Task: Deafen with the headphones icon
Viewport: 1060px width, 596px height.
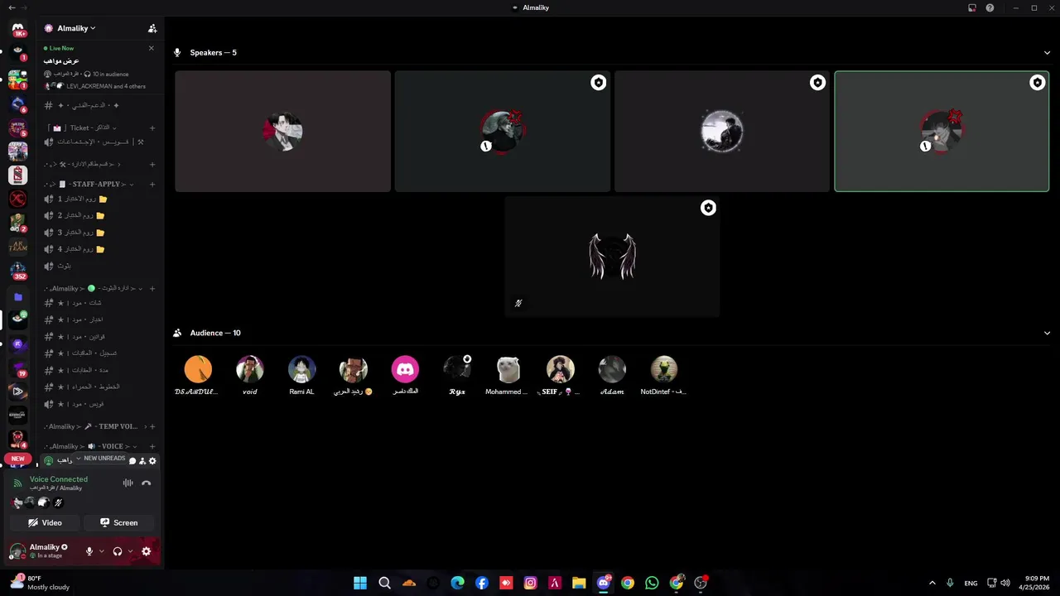Action: tap(118, 551)
